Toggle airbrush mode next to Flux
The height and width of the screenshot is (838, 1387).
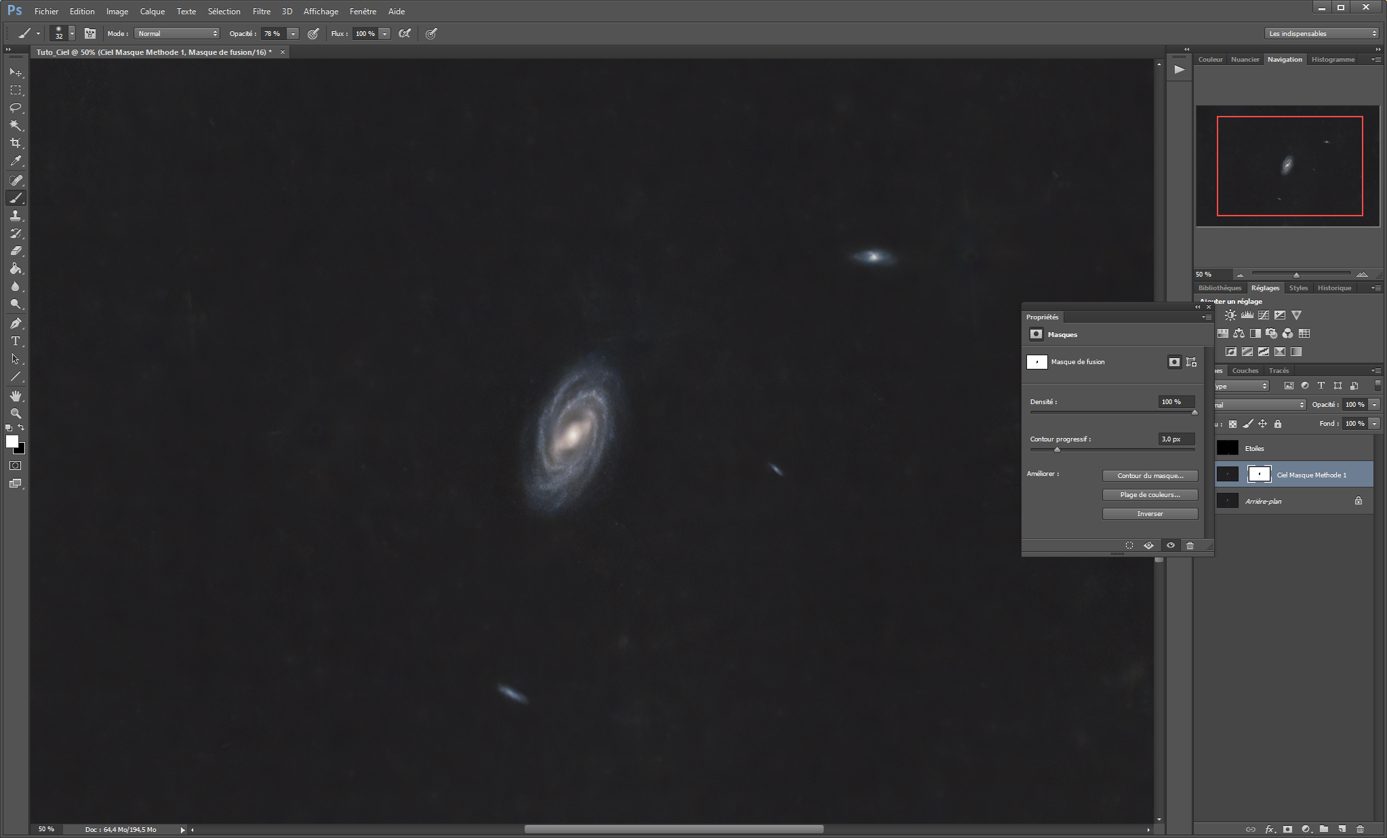(405, 33)
